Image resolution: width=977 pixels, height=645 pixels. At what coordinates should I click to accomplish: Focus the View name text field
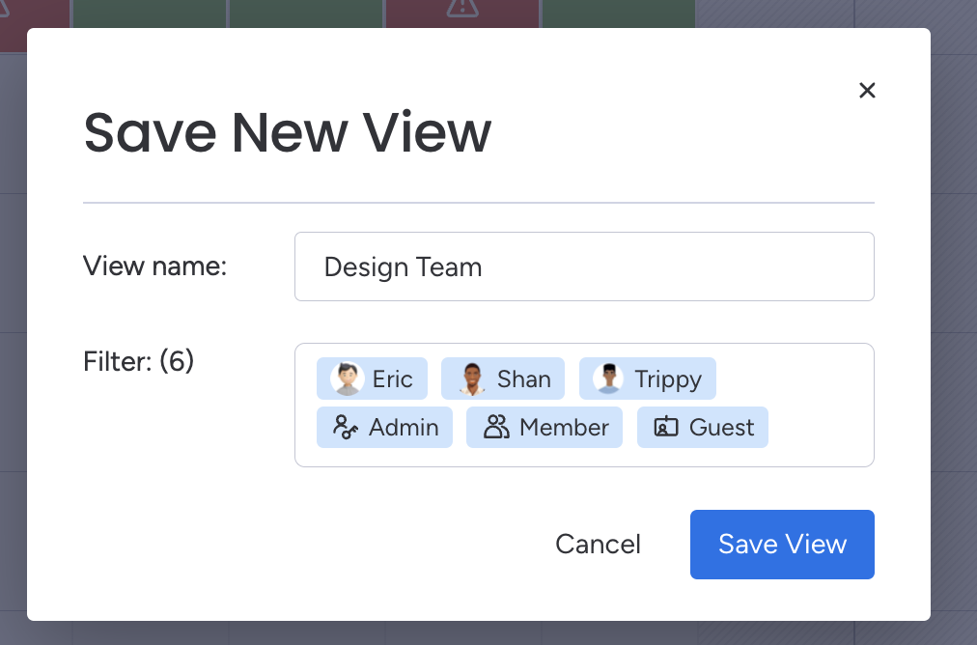pyautogui.click(x=584, y=266)
